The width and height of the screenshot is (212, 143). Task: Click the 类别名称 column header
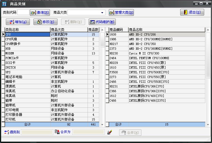[x=28, y=30]
